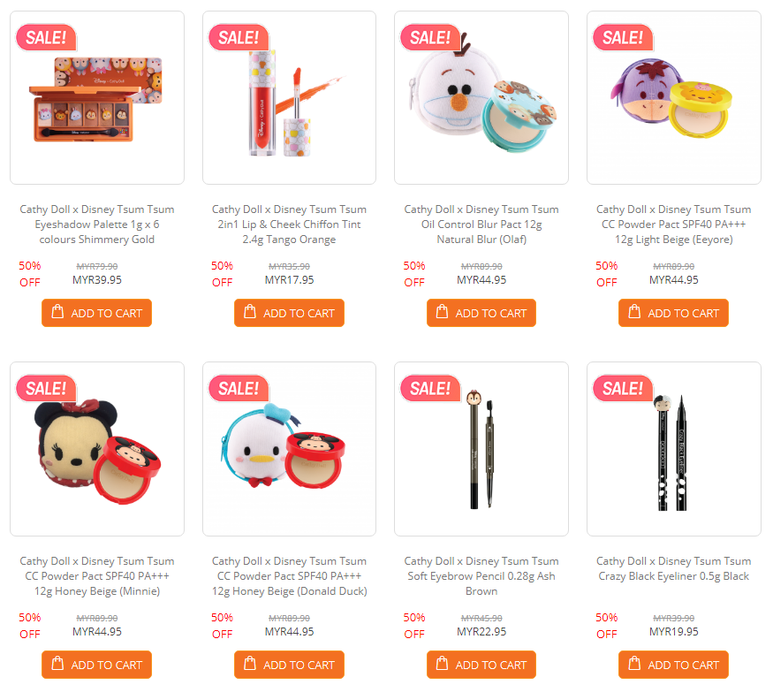This screenshot has width=773, height=700.
Task: Add Crazy Black Eyeliner to cart
Action: 673,665
